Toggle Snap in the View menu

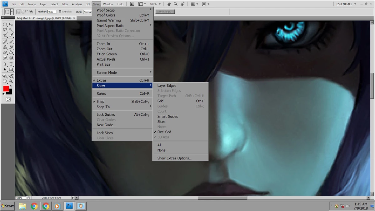[x=122, y=101]
